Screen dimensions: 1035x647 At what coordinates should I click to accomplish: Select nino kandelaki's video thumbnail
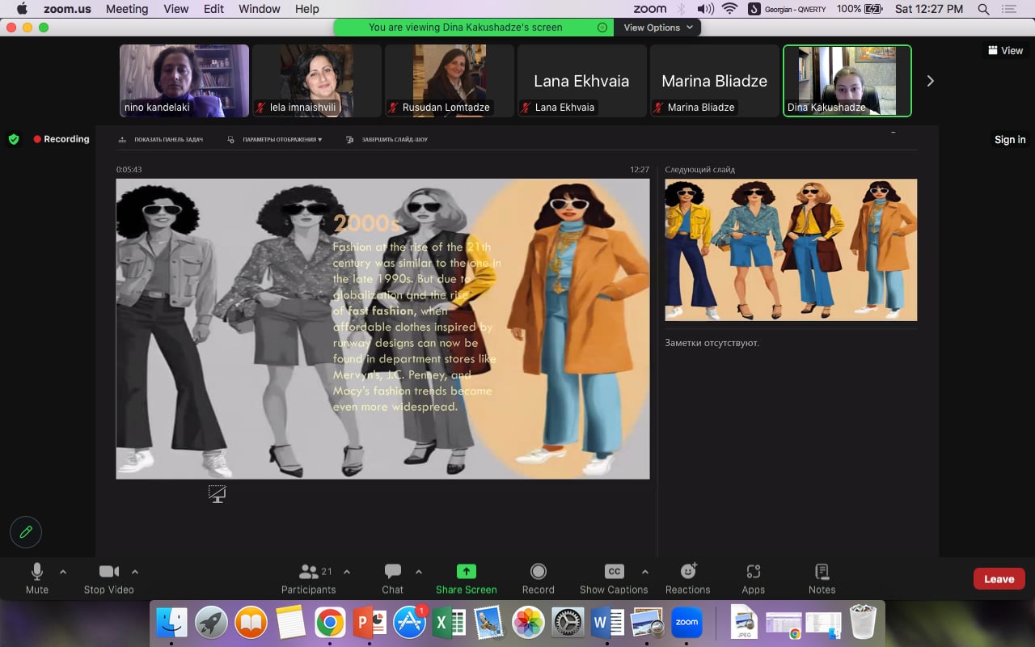tap(184, 81)
